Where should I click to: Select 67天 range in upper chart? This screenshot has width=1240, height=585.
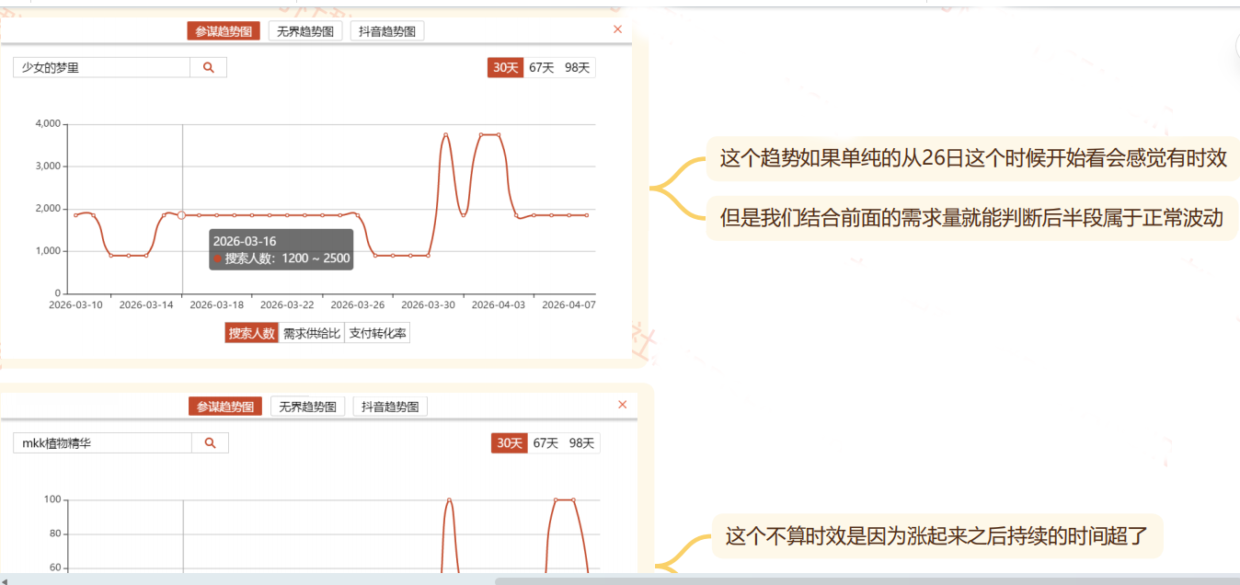[541, 67]
